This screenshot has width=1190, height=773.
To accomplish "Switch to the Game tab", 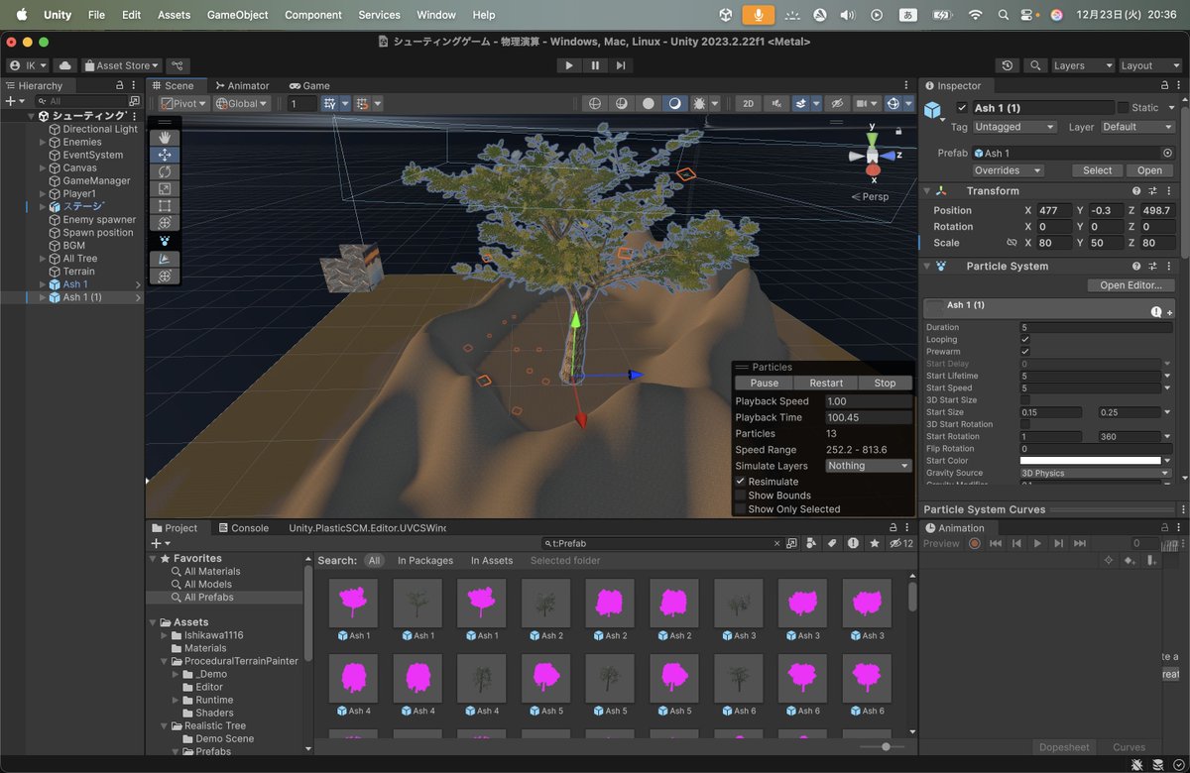I will (308, 86).
